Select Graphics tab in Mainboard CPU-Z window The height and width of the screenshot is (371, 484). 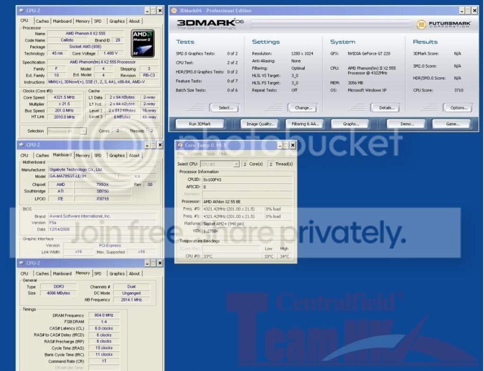[117, 155]
